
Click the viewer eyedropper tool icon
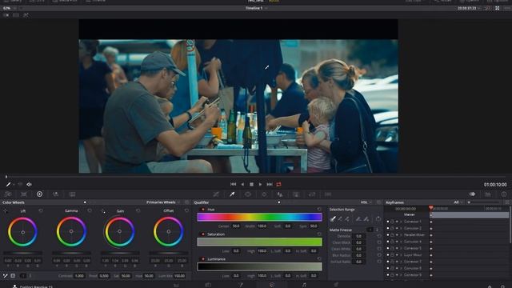point(8,185)
